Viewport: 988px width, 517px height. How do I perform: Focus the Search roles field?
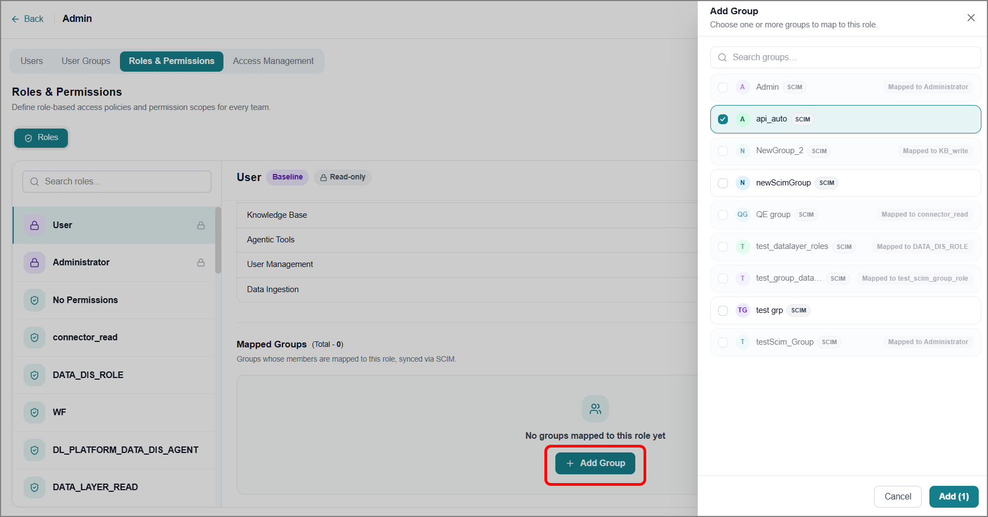tap(117, 182)
